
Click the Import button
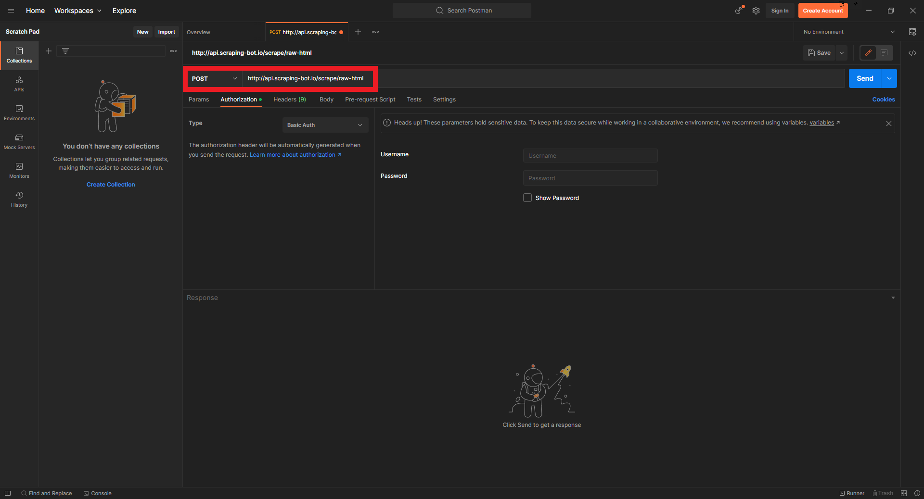point(167,32)
